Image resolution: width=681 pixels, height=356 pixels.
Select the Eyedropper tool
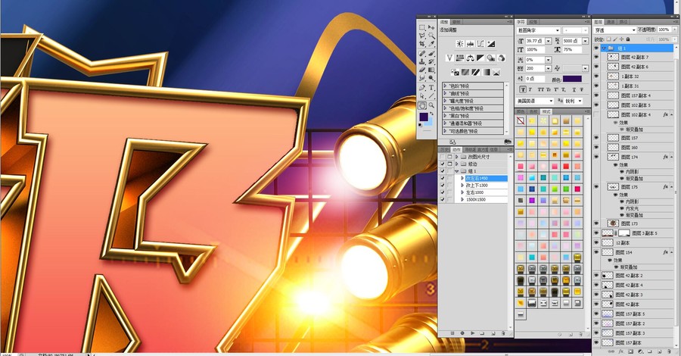[431, 44]
